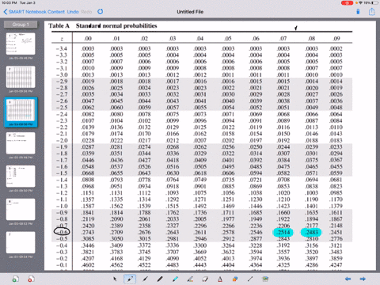Open the fourth page thumbnail
The width and height of the screenshot is (380, 285).
(21, 143)
